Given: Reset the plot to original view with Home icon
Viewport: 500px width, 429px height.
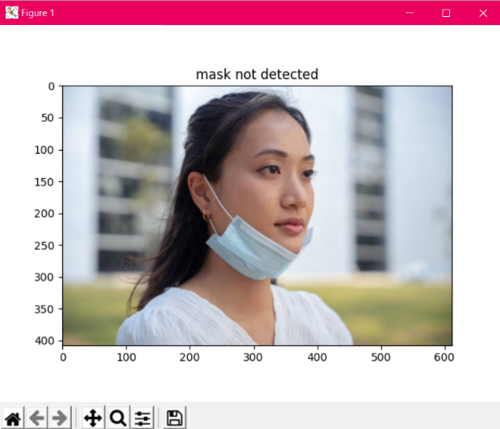Looking at the screenshot, I should point(13,418).
